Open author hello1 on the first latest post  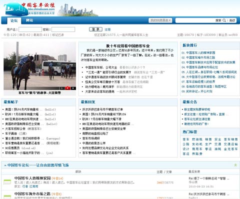pos(50,109)
